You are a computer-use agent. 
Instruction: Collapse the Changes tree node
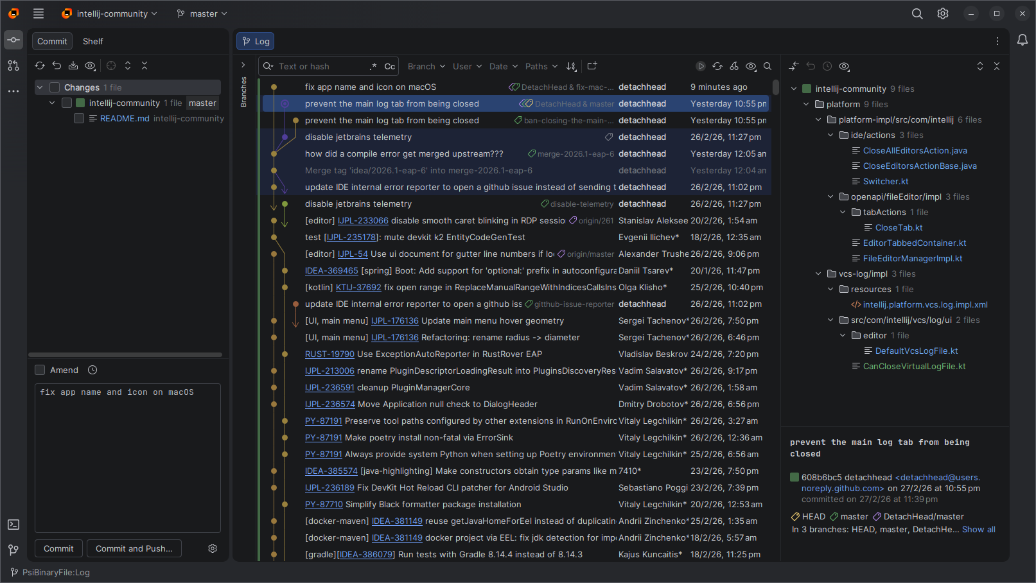pos(40,87)
